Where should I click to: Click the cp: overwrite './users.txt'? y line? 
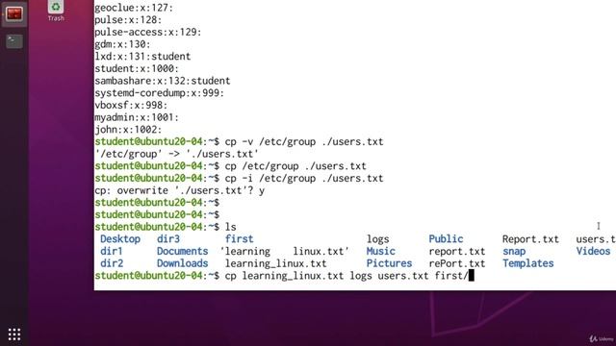[180, 190]
